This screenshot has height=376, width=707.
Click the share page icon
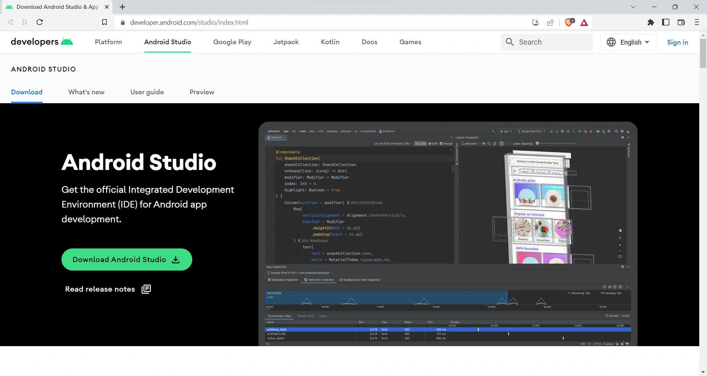(x=551, y=22)
